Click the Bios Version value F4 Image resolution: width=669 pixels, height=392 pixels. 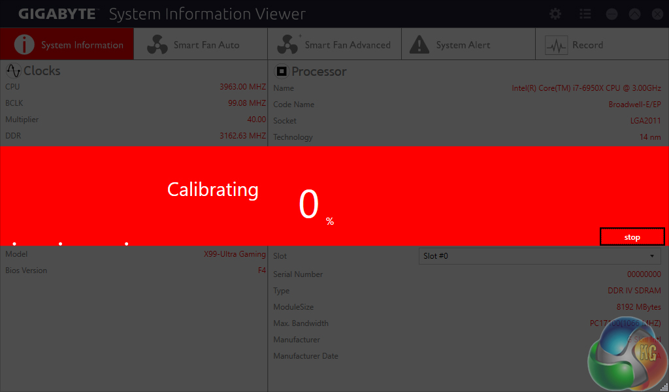click(262, 270)
